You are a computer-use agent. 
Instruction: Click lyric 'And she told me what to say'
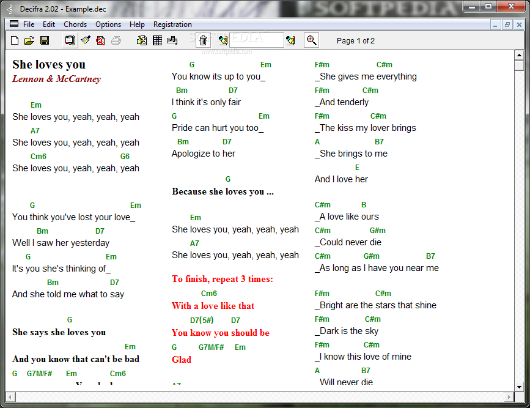[x=68, y=294]
